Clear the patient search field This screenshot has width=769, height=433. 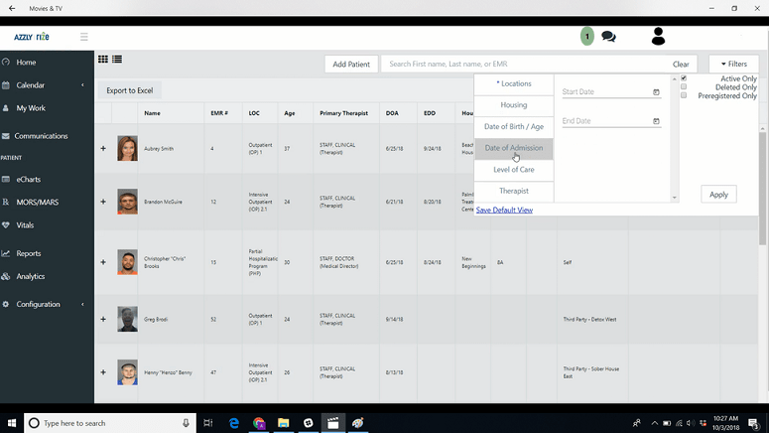681,64
